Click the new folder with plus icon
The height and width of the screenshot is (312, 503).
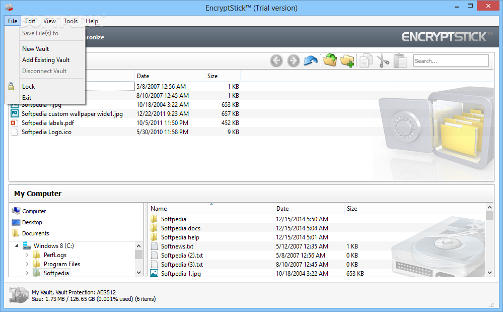tap(347, 60)
